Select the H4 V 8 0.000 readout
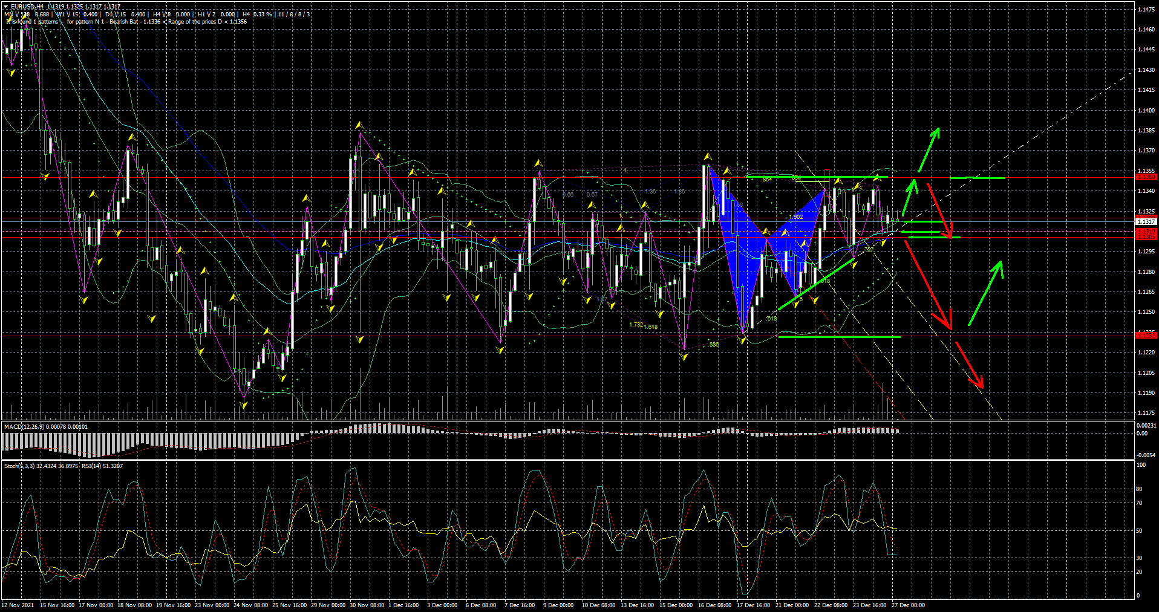The width and height of the screenshot is (1159, 612). (x=172, y=15)
